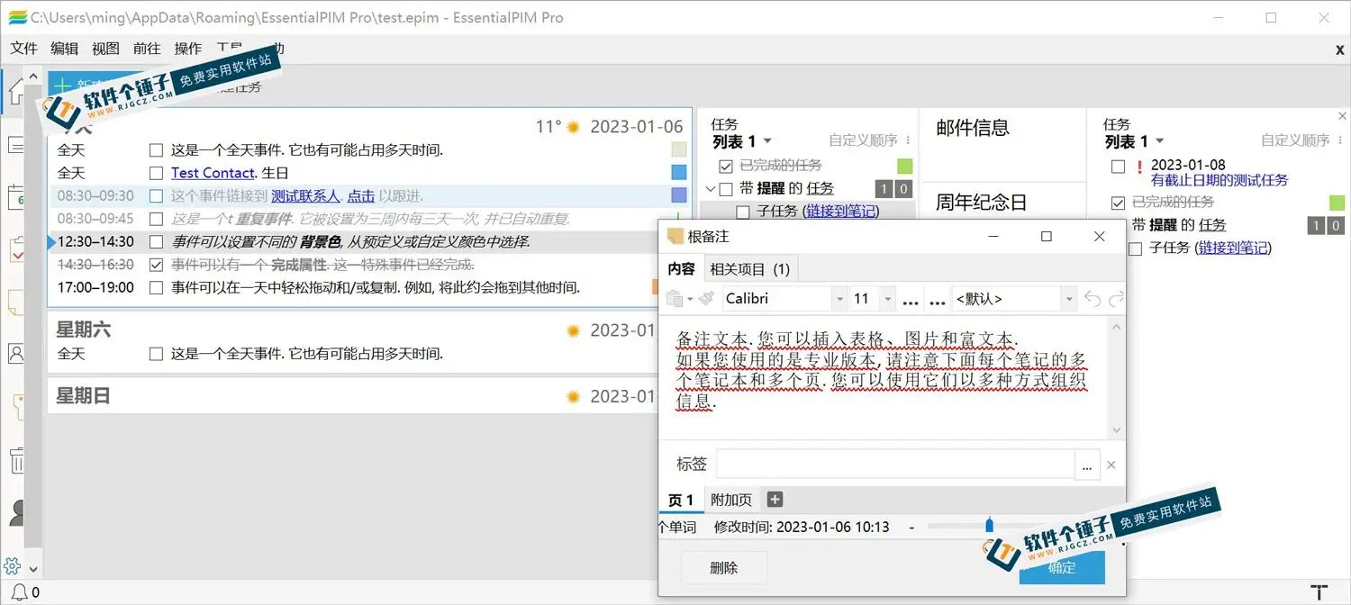Open the 前往 menu
Screen dimensions: 1351x605
coord(146,49)
